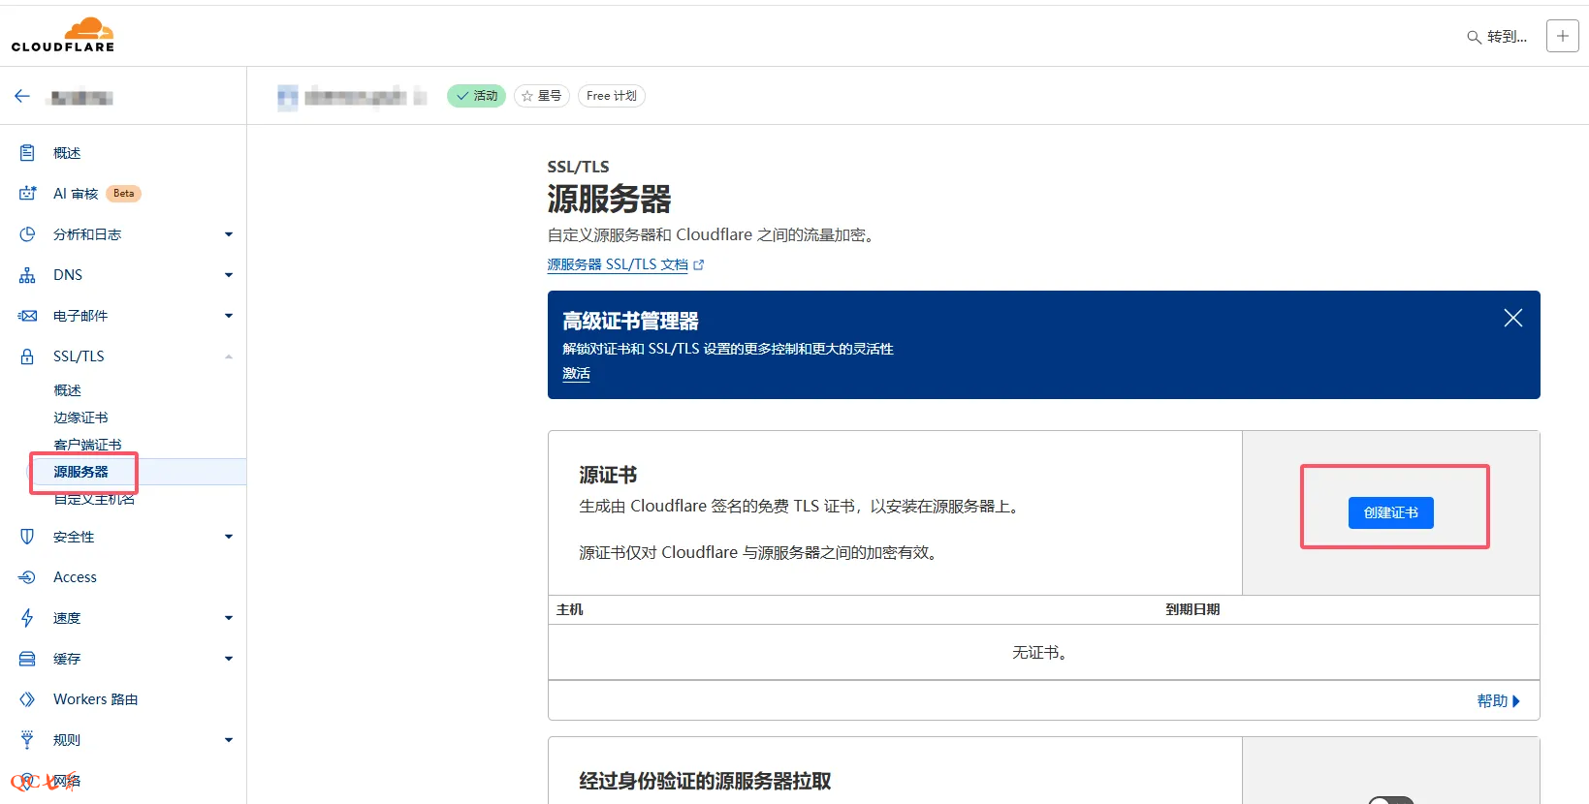Click the plus icon in top bar

coord(1562,36)
